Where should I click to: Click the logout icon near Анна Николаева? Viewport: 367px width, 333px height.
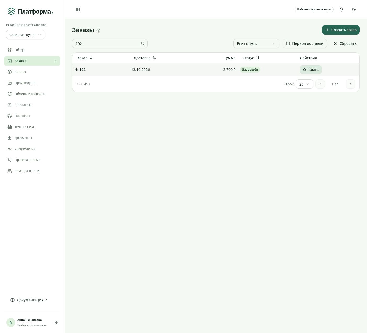click(56, 323)
